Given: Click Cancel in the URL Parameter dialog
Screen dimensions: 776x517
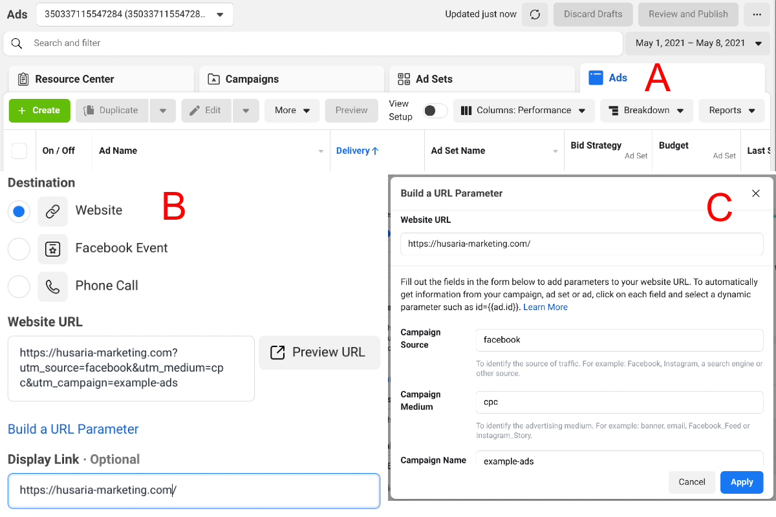Looking at the screenshot, I should (x=692, y=482).
